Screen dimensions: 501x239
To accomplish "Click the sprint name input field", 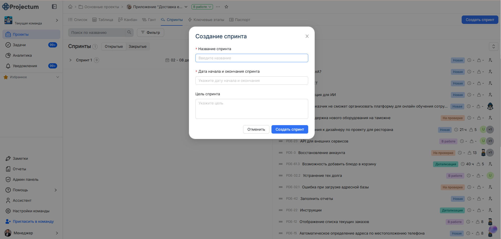I will [252, 58].
